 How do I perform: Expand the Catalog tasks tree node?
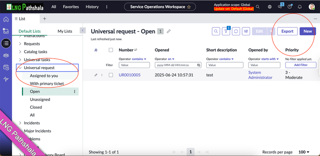pyautogui.click(x=20, y=52)
